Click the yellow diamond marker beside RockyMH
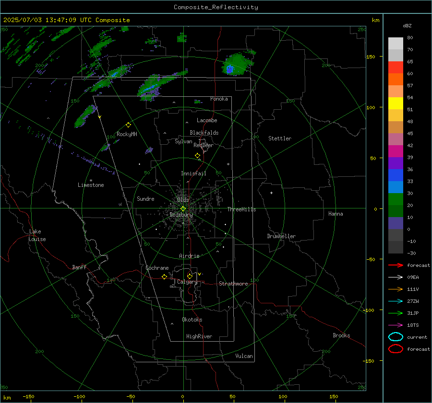The height and width of the screenshot is (403, 432). 128,125
